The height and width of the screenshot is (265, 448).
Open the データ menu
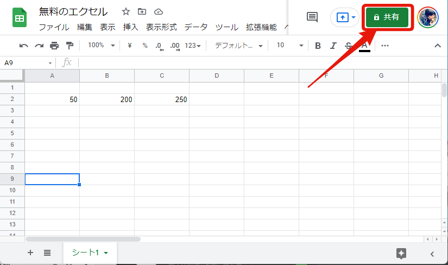pos(195,27)
